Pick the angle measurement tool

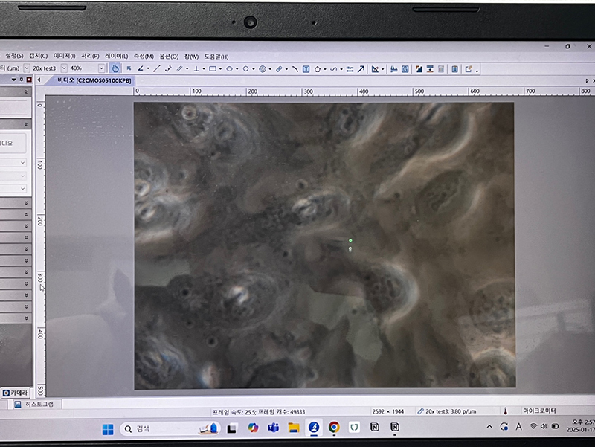[141, 68]
